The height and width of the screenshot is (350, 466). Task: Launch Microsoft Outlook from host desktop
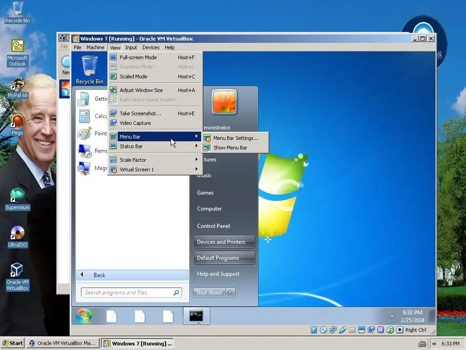coord(17,53)
